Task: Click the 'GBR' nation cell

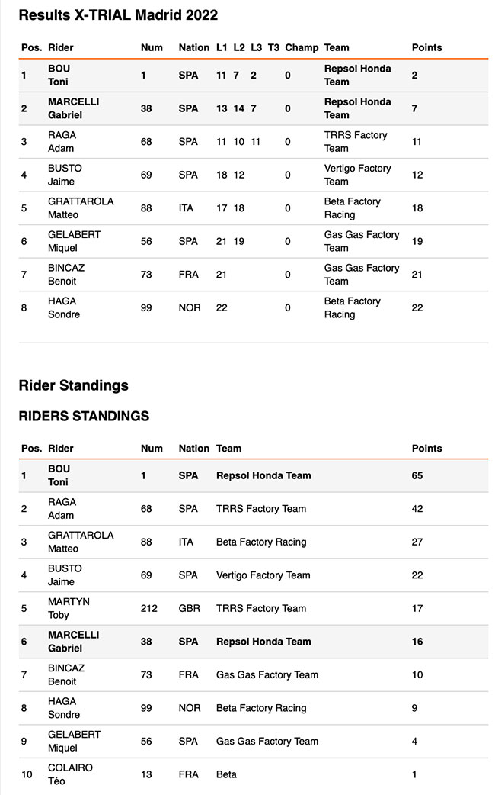Action: (190, 608)
